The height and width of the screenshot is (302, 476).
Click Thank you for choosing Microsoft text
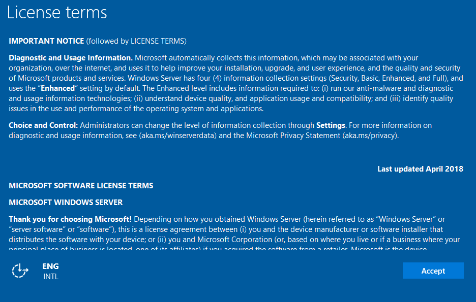pyautogui.click(x=70, y=219)
